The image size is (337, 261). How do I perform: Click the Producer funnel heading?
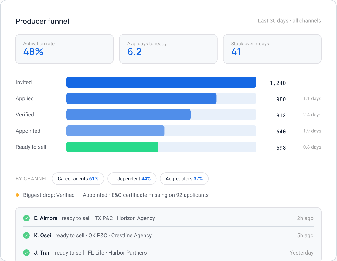(x=42, y=21)
